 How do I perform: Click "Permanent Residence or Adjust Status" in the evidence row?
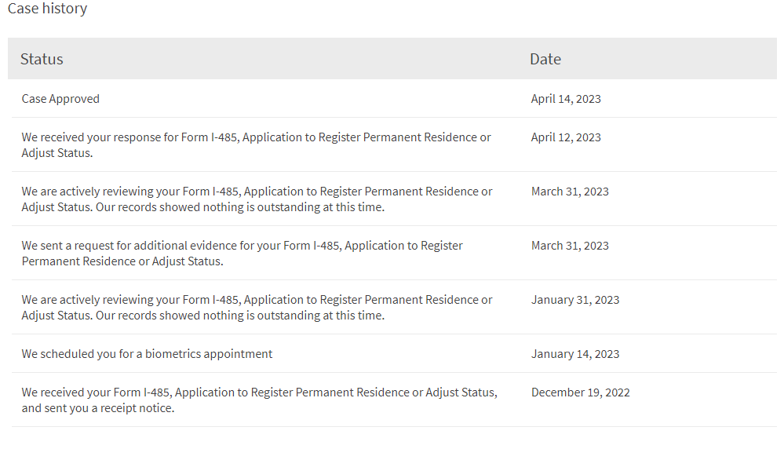click(122, 261)
